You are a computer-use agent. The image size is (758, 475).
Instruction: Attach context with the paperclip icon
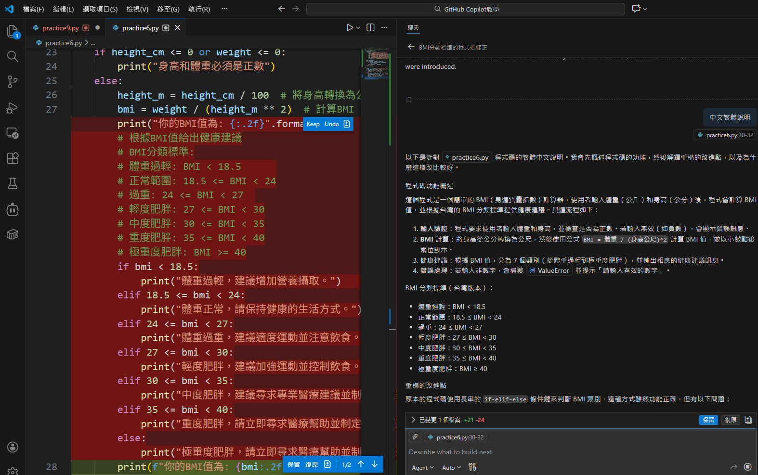click(x=415, y=437)
